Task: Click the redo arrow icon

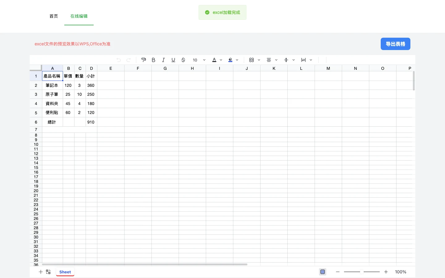Action: pos(129,60)
